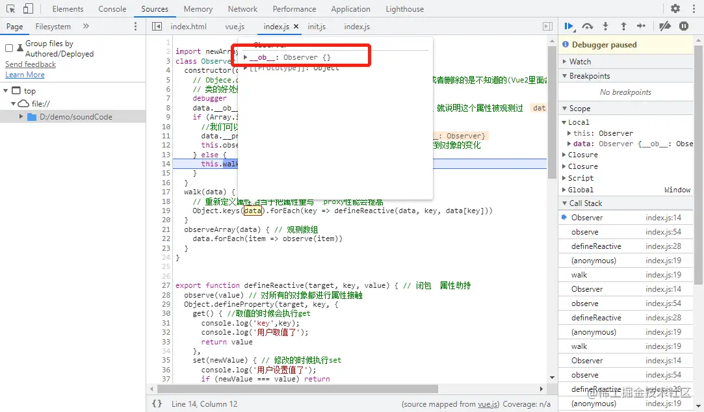This screenshot has width=704, height=412.
Task: Step out of current function
Action: [623, 27]
